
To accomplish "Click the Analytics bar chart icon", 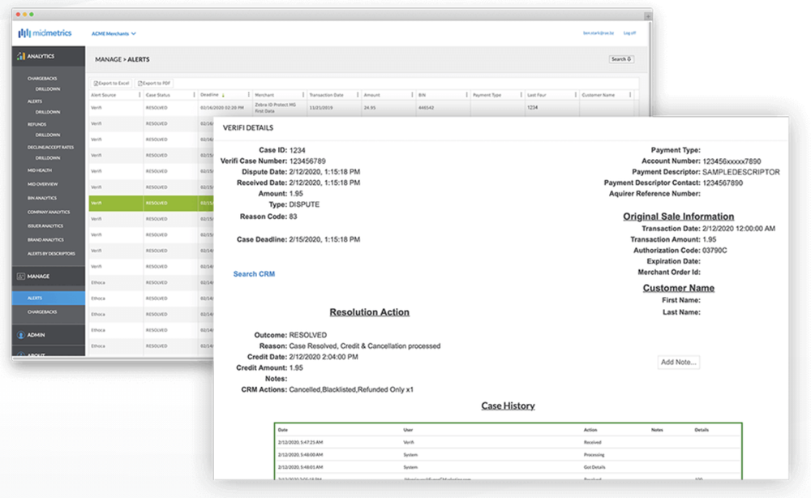I will coord(21,56).
